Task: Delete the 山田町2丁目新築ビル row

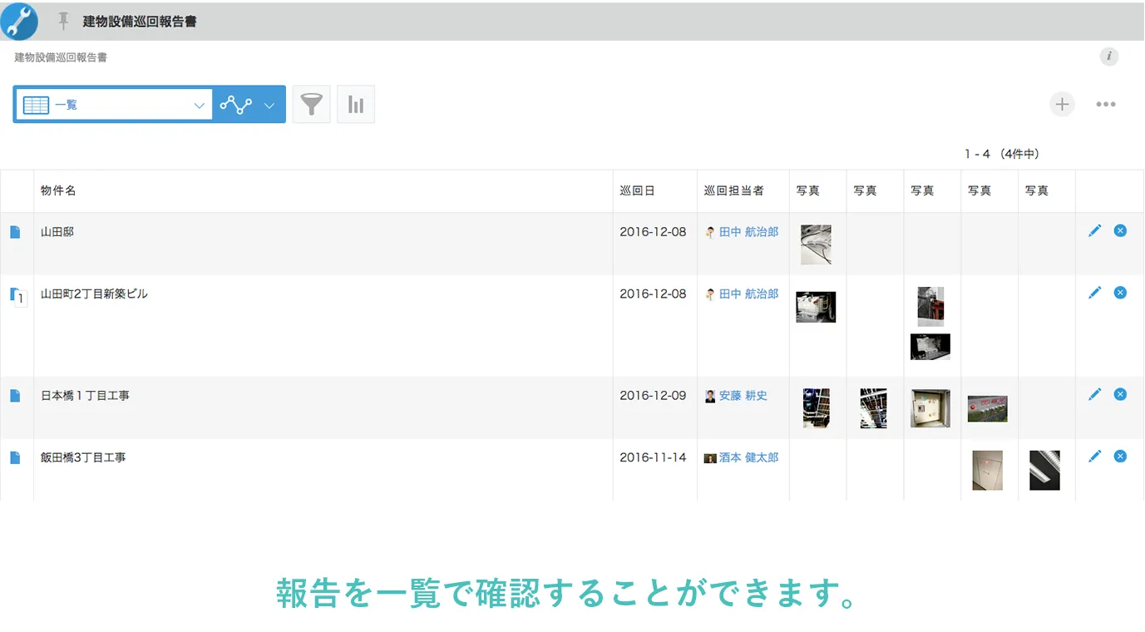Action: [1120, 293]
